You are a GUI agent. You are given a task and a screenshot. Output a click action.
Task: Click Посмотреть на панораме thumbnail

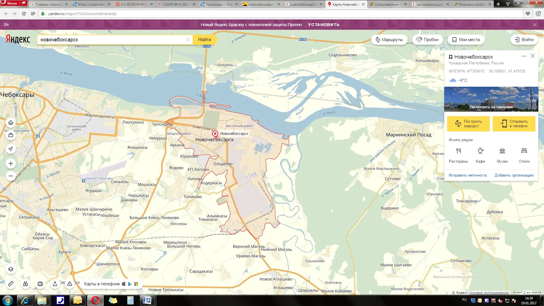click(x=491, y=99)
